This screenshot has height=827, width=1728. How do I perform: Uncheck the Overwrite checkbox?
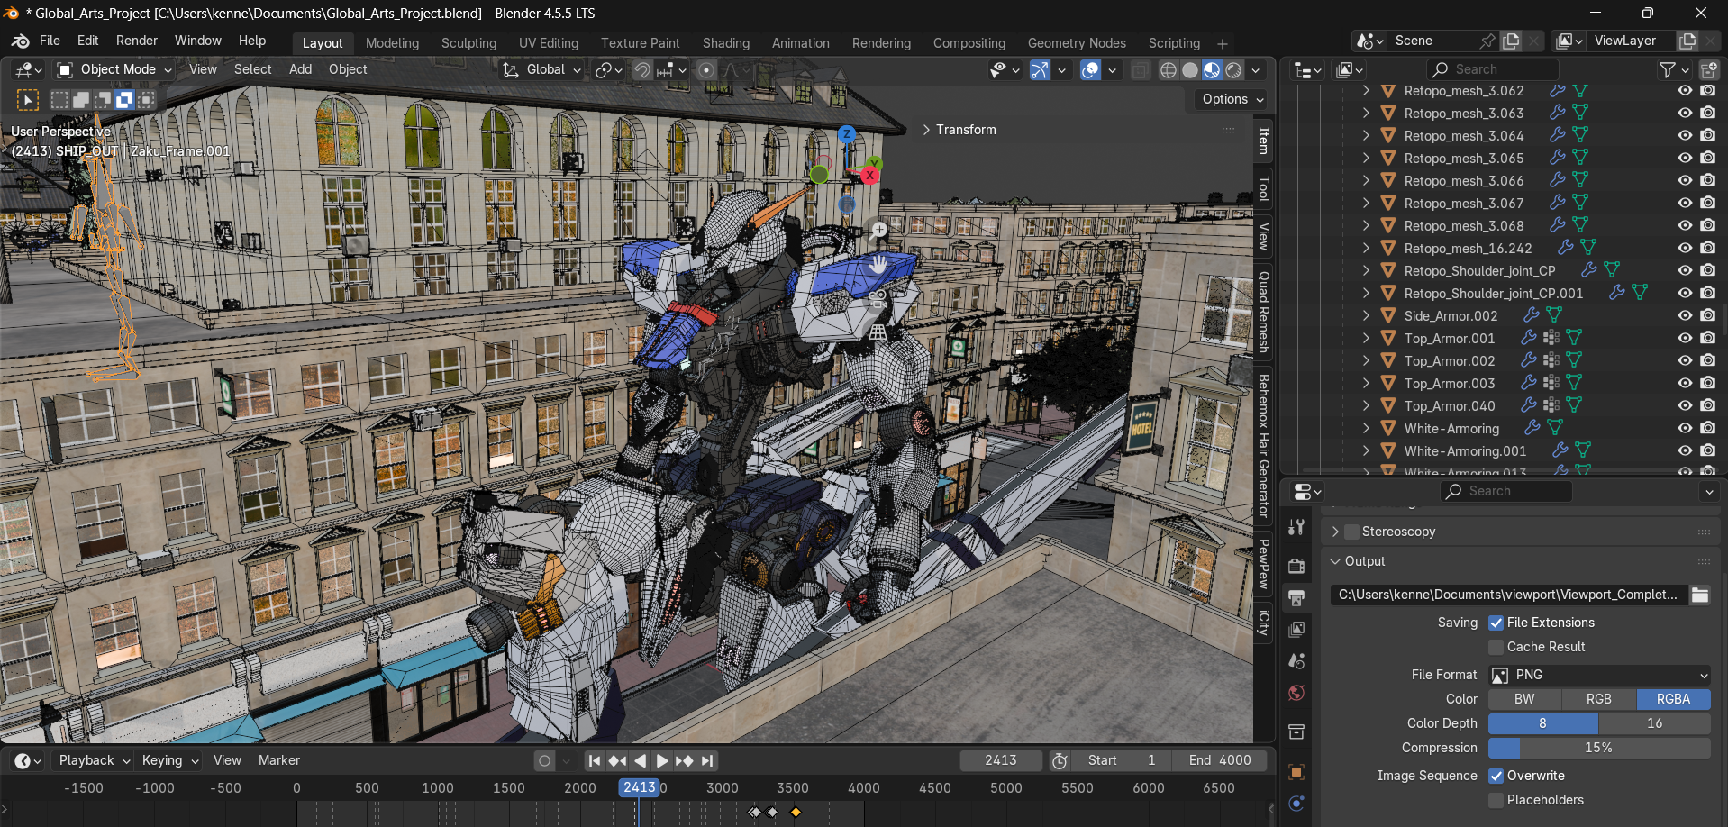pos(1496,776)
